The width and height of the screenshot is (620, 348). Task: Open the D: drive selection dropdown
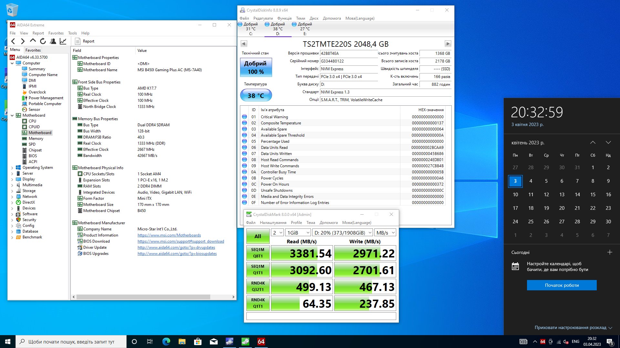(x=343, y=233)
